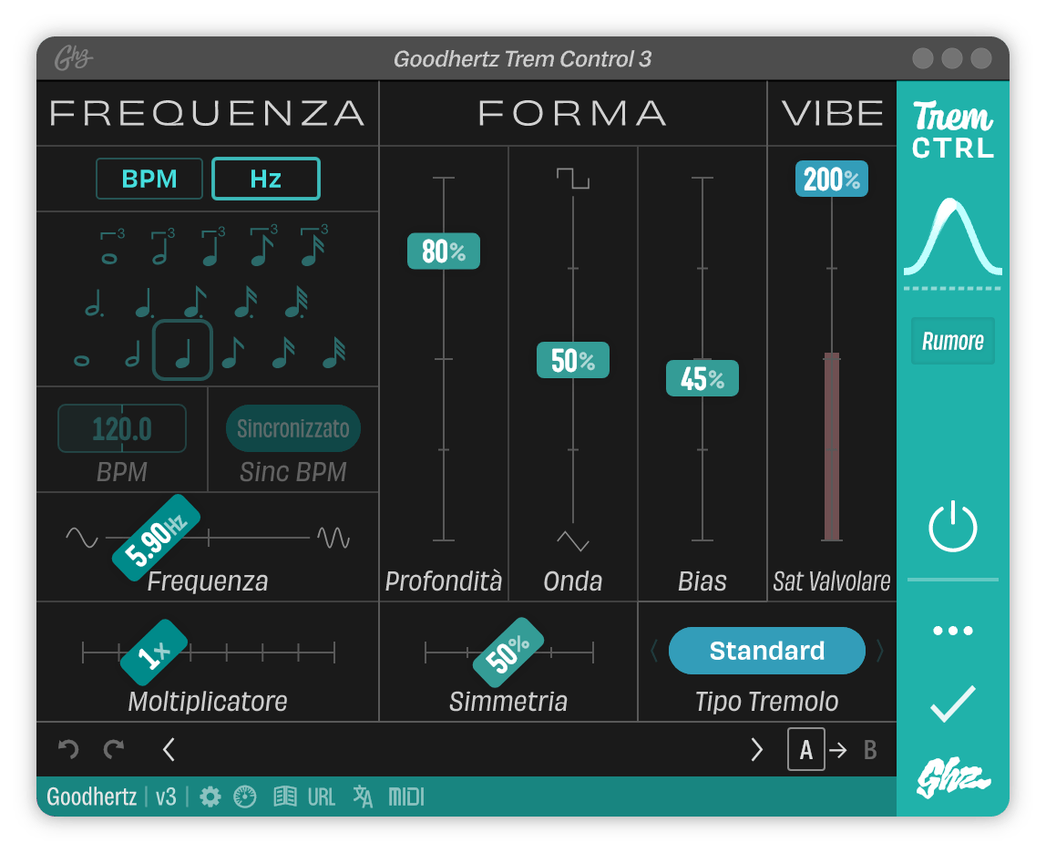Select the B preset slot
This screenshot has width=1046, height=853.
coord(870,750)
